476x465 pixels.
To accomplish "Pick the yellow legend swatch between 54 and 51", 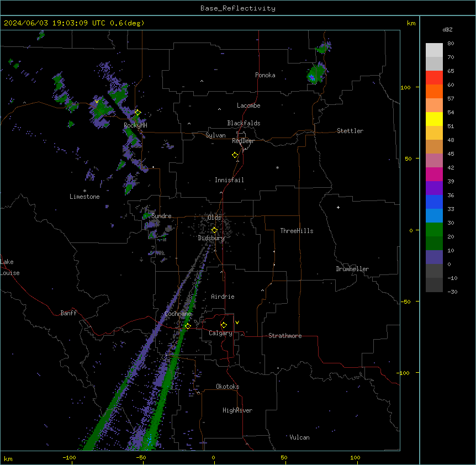I will point(434,119).
